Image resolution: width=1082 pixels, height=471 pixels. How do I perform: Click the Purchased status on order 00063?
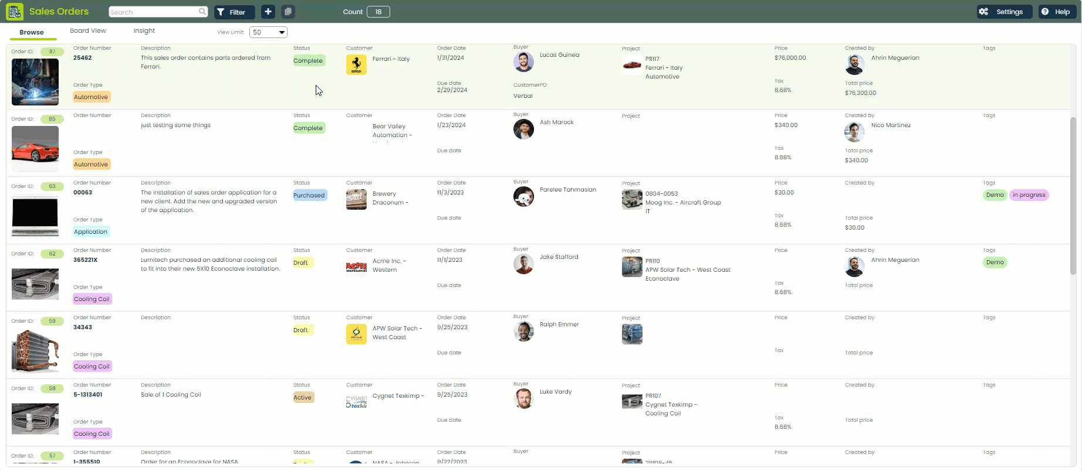[309, 195]
